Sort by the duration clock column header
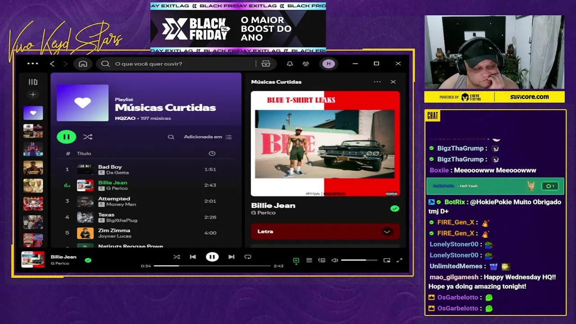The height and width of the screenshot is (324, 576). (x=212, y=153)
